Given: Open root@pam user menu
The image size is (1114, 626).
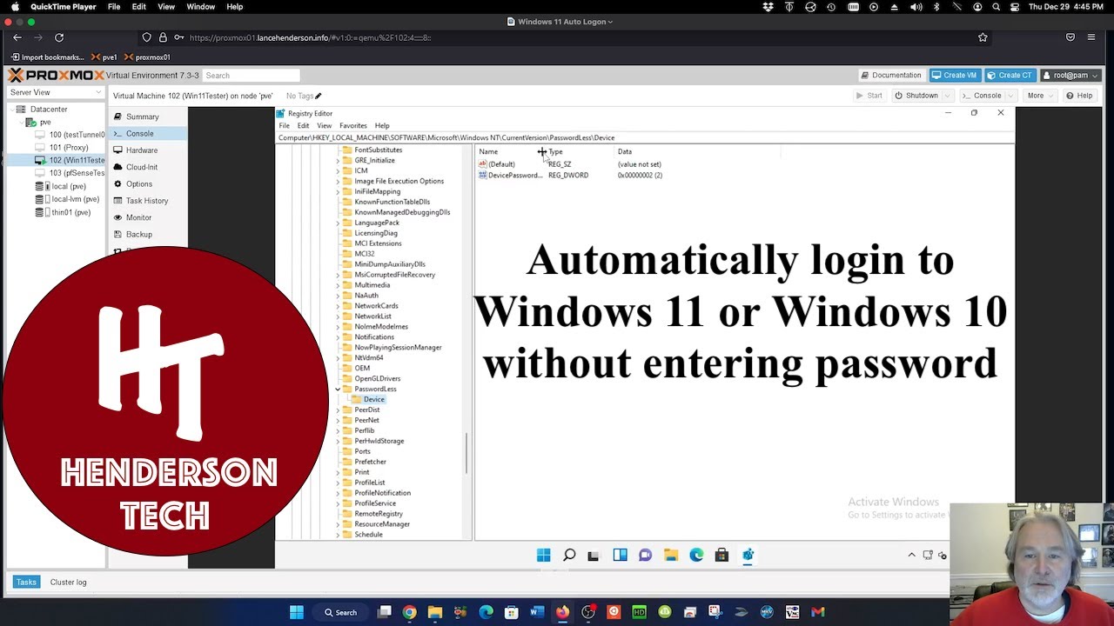Looking at the screenshot, I should click(x=1070, y=75).
